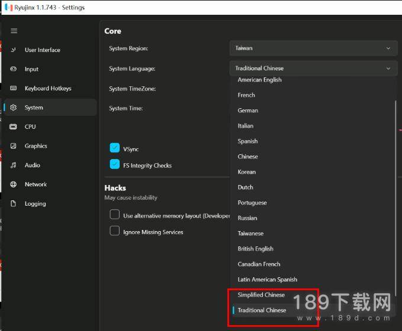
Task: Click the May cause instability note
Action: (131, 197)
